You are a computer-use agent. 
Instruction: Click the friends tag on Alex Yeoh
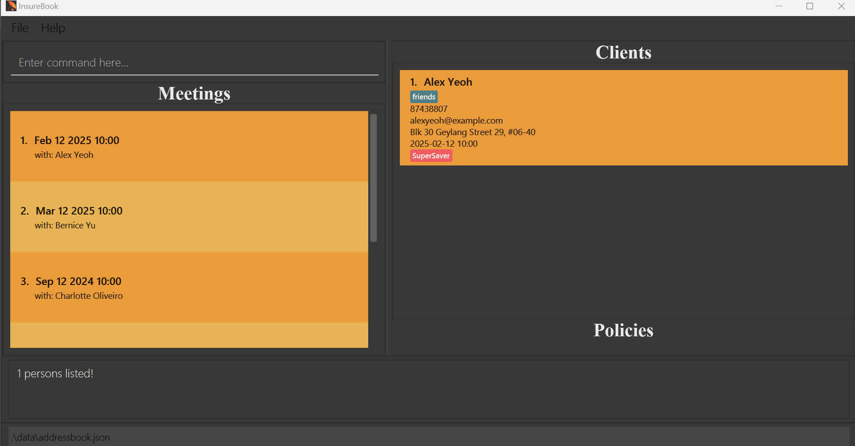tap(423, 97)
